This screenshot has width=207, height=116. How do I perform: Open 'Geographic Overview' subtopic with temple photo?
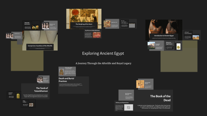pos(156,46)
